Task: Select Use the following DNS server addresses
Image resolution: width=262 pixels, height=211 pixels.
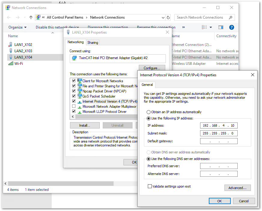Action: 148,159
